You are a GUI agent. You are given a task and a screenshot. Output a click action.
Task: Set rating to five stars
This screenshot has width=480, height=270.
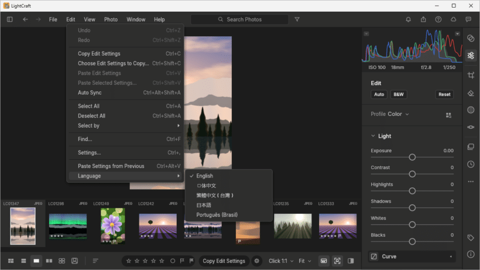[162, 261]
